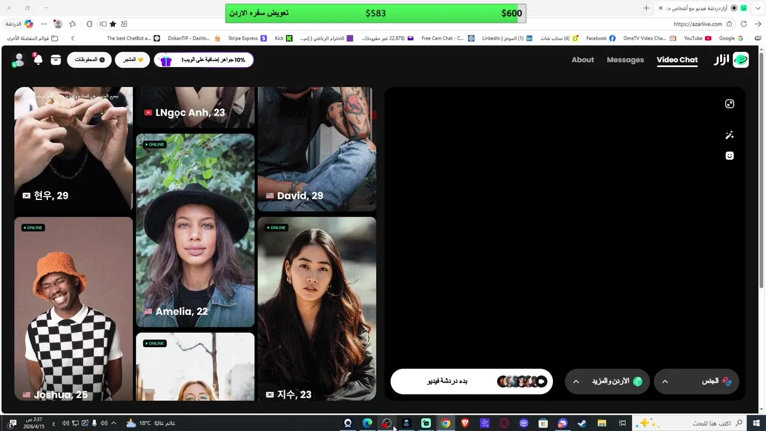Viewport: 766px width, 431px height.
Task: Open the other favorites folder
Action: click(33, 38)
